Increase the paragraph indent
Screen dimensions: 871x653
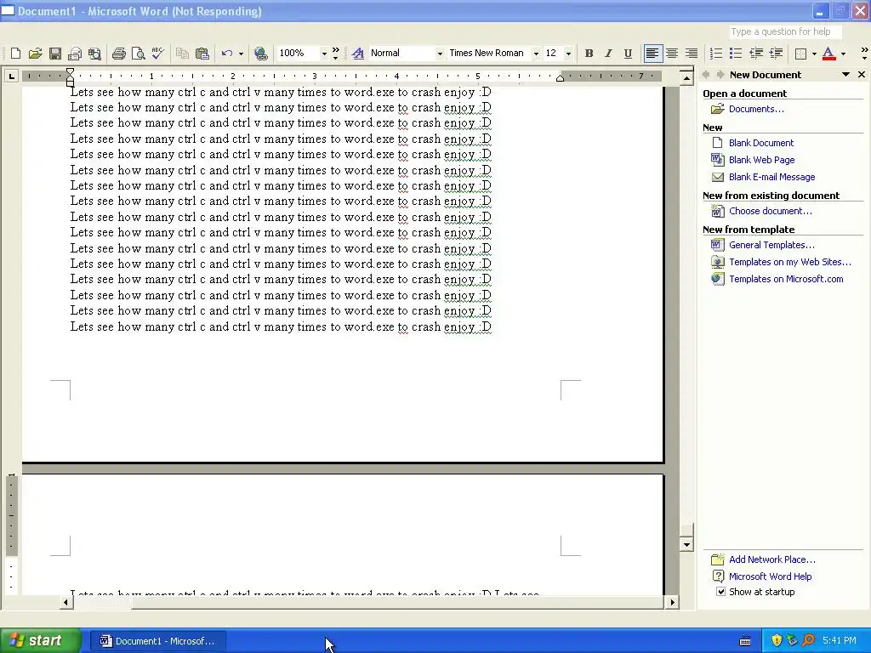(776, 54)
